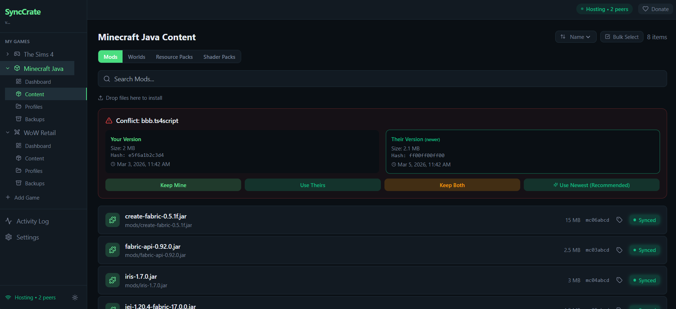Select the Their Version conflict card
The width and height of the screenshot is (676, 309).
tap(522, 152)
